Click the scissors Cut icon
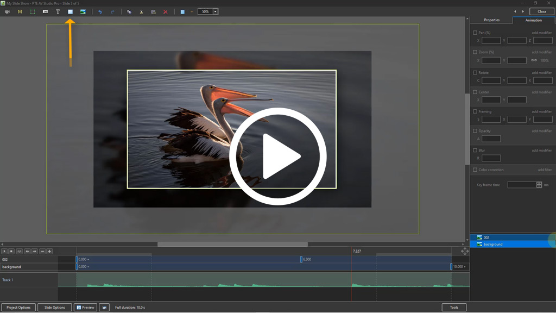 click(141, 12)
